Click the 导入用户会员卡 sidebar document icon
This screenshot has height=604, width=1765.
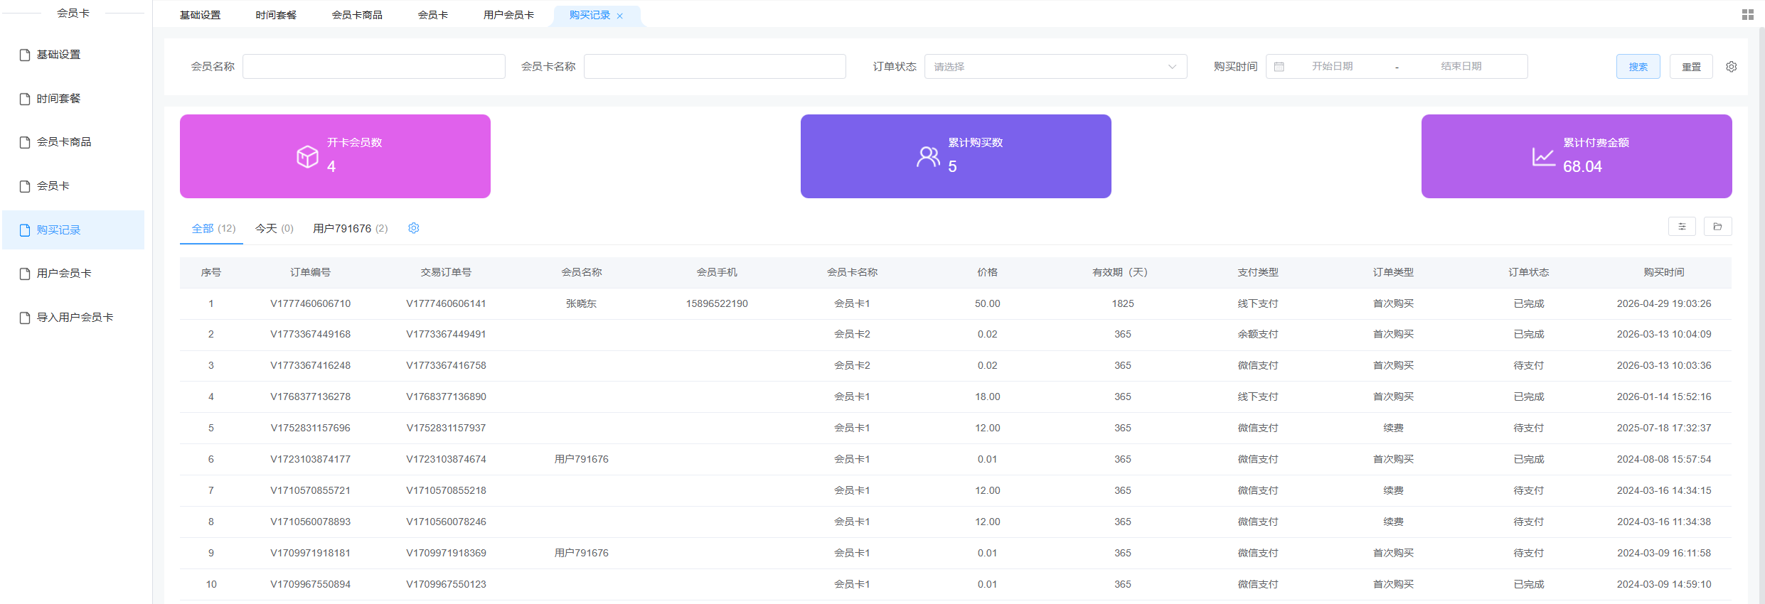tap(25, 318)
